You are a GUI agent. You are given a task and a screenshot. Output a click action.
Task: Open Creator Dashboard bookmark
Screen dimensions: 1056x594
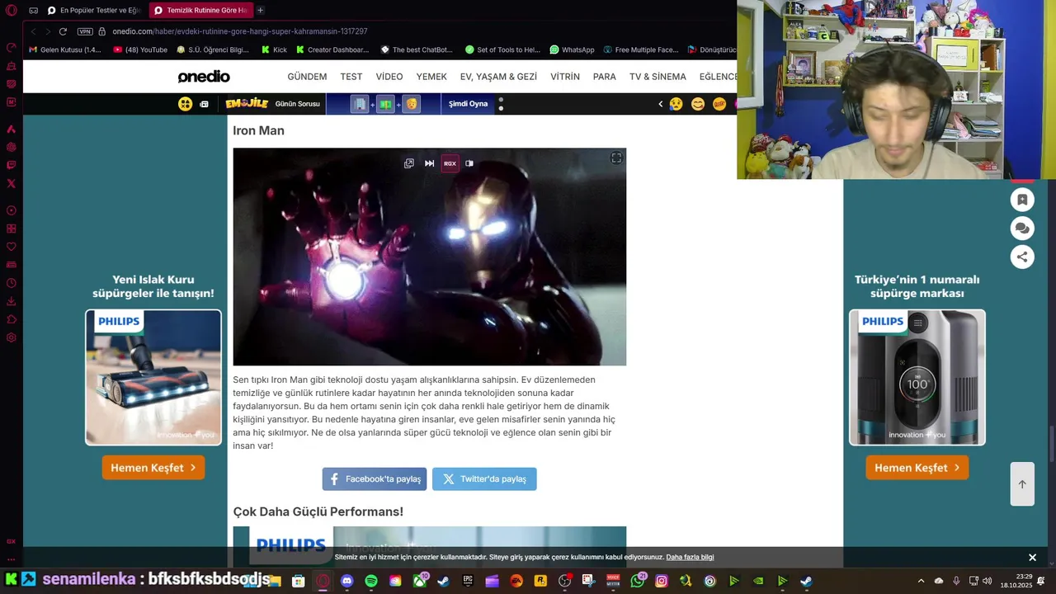[332, 49]
